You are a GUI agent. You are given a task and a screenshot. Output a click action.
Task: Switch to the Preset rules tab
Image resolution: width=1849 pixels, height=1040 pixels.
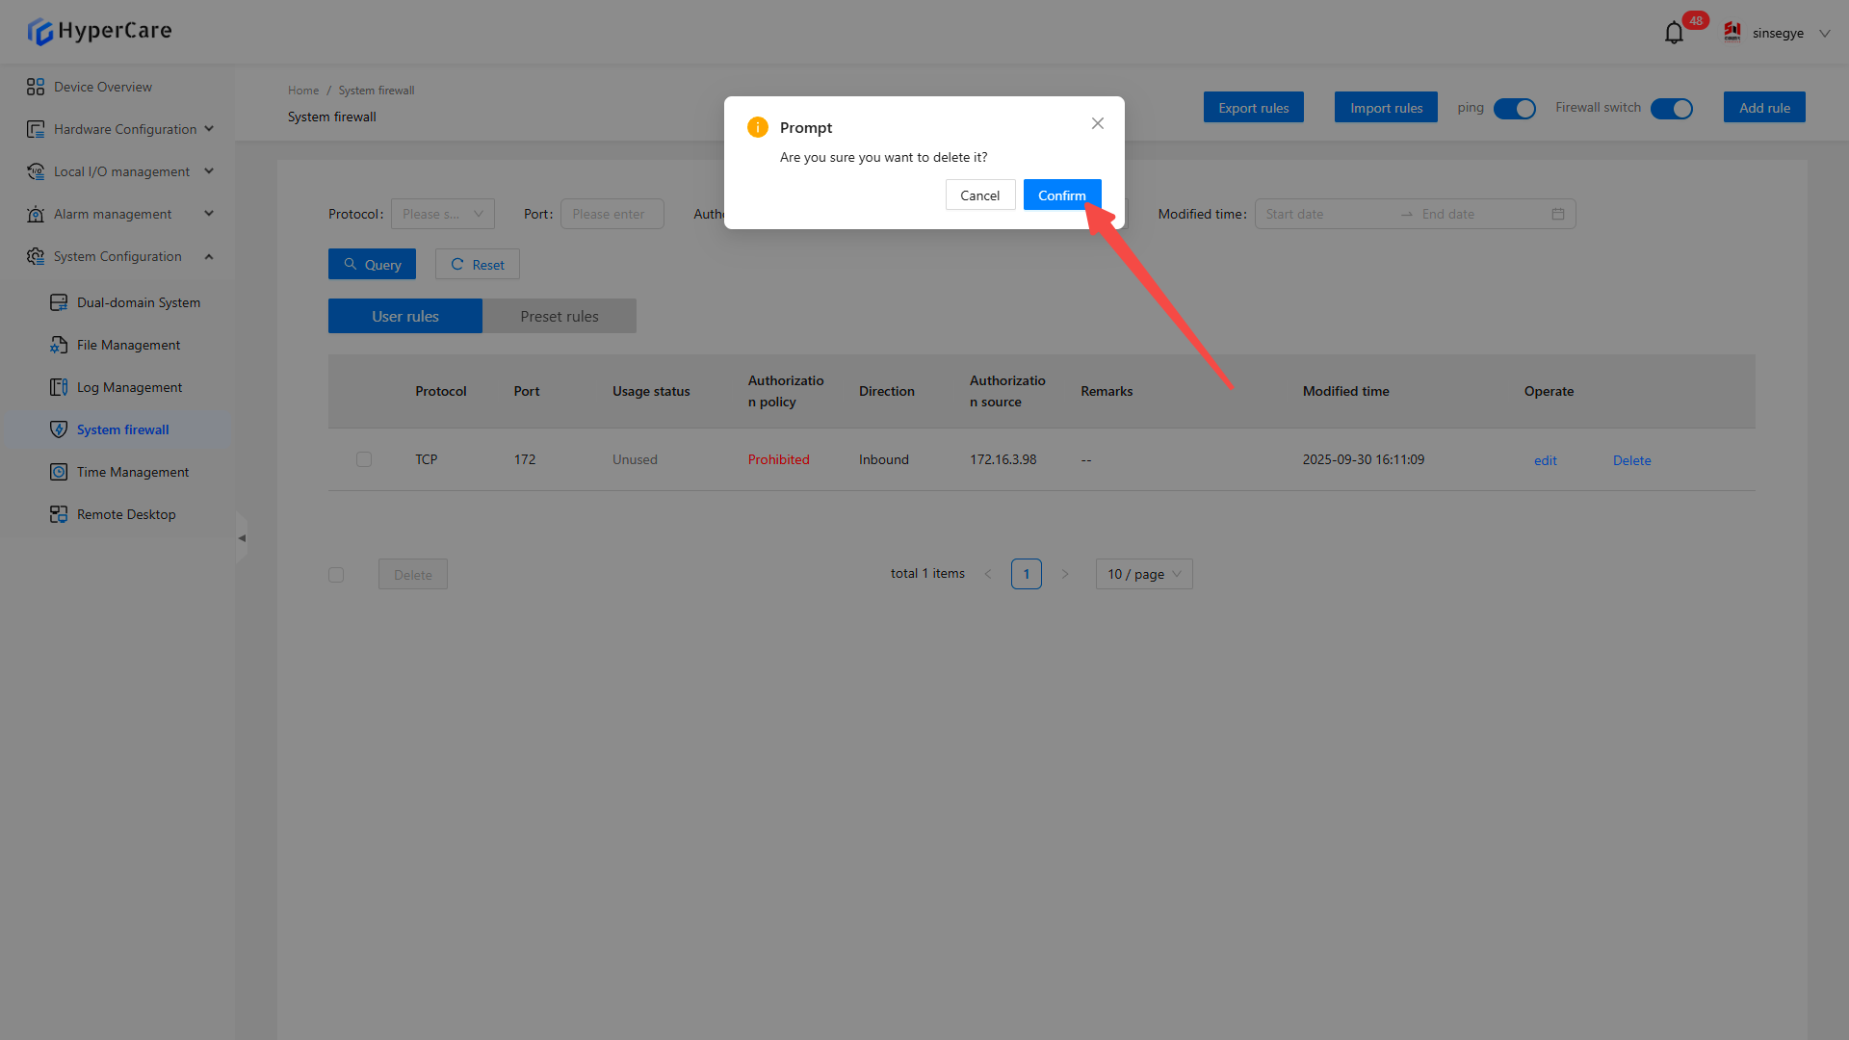559,316
